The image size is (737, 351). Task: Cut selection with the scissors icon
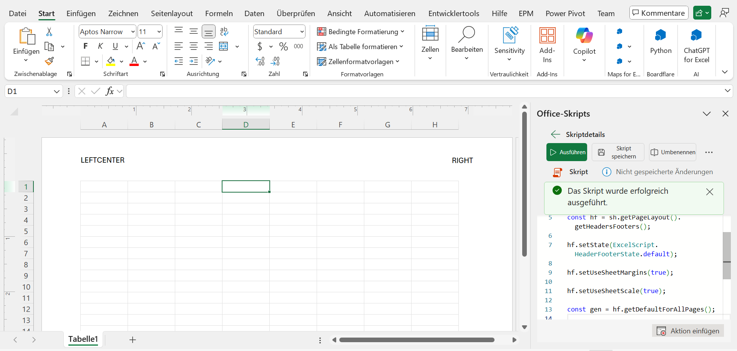49,31
